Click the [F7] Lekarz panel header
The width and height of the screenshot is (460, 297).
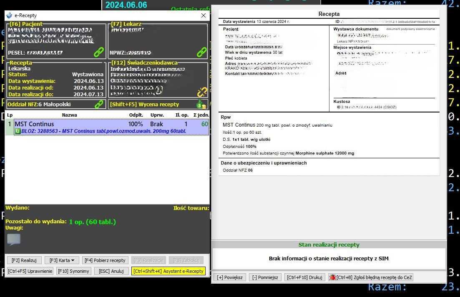pos(126,24)
